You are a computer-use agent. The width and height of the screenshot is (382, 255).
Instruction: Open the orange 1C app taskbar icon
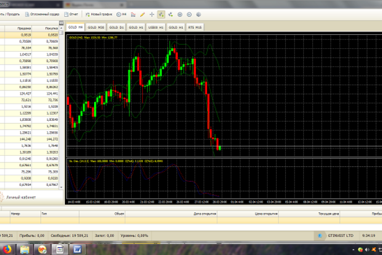[43, 249]
